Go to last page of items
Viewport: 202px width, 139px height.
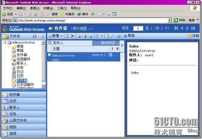[x=193, y=28]
